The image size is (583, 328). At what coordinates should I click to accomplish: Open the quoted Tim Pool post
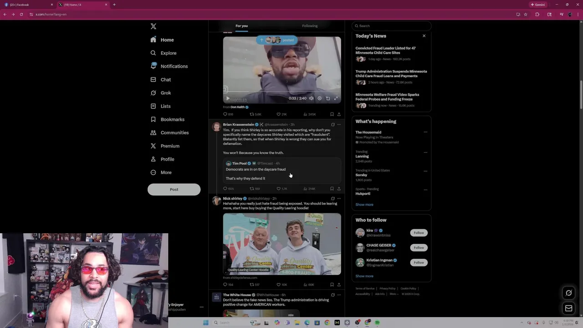(x=282, y=170)
